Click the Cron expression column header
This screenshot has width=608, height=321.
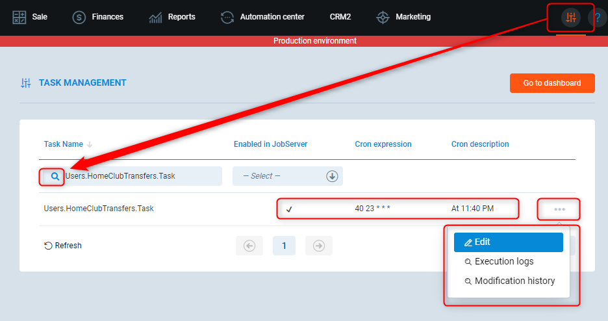(x=383, y=144)
